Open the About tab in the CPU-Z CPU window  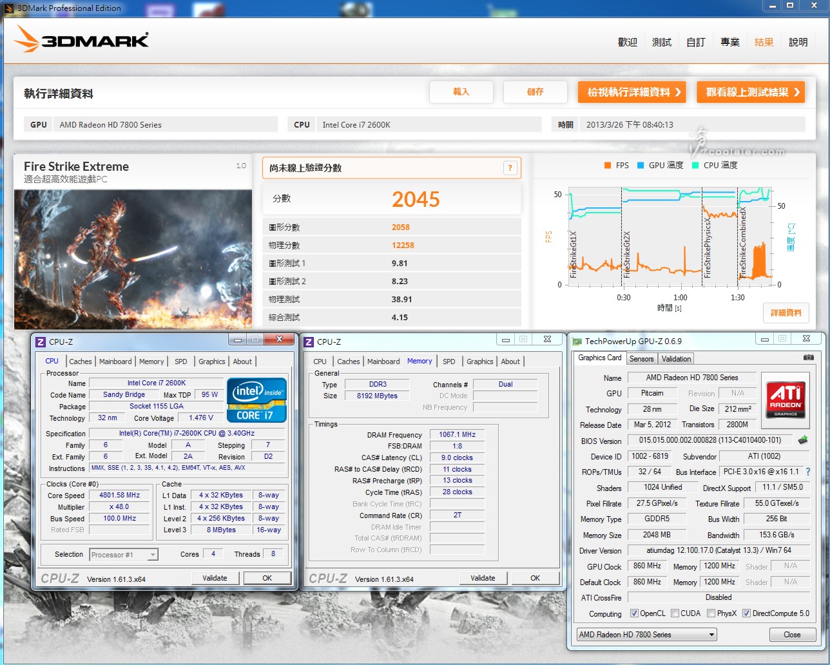coord(242,361)
